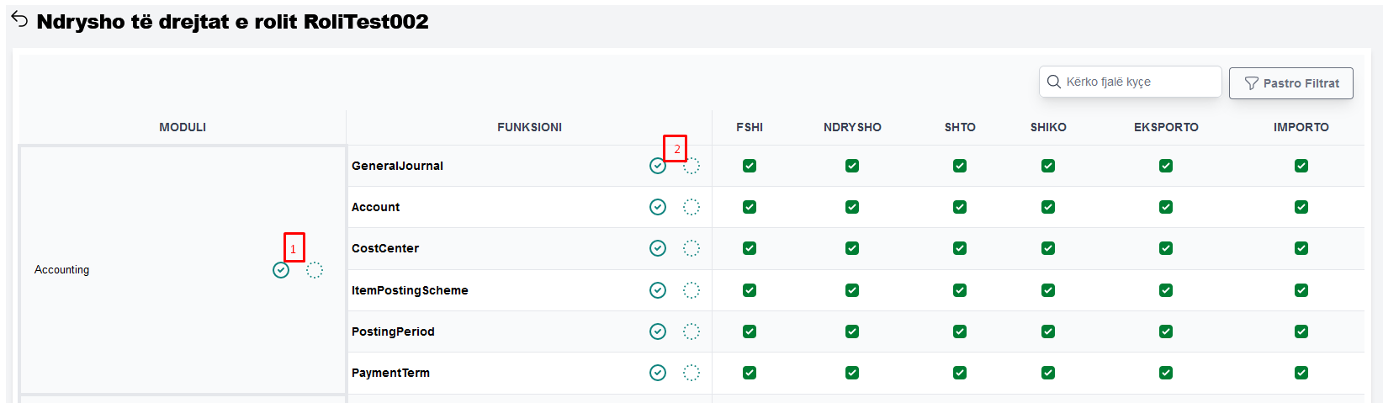This screenshot has height=403, width=1383.
Task: Click the select-all check icon for GeneralJournal row
Action: point(658,166)
